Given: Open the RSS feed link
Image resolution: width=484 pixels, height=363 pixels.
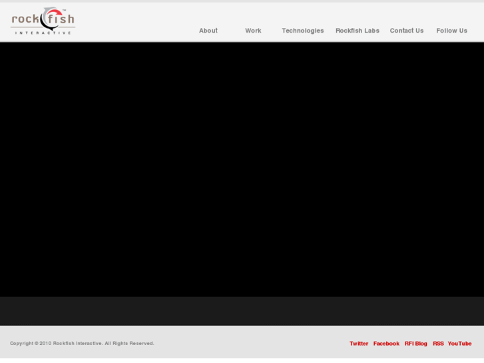Looking at the screenshot, I should 438,344.
